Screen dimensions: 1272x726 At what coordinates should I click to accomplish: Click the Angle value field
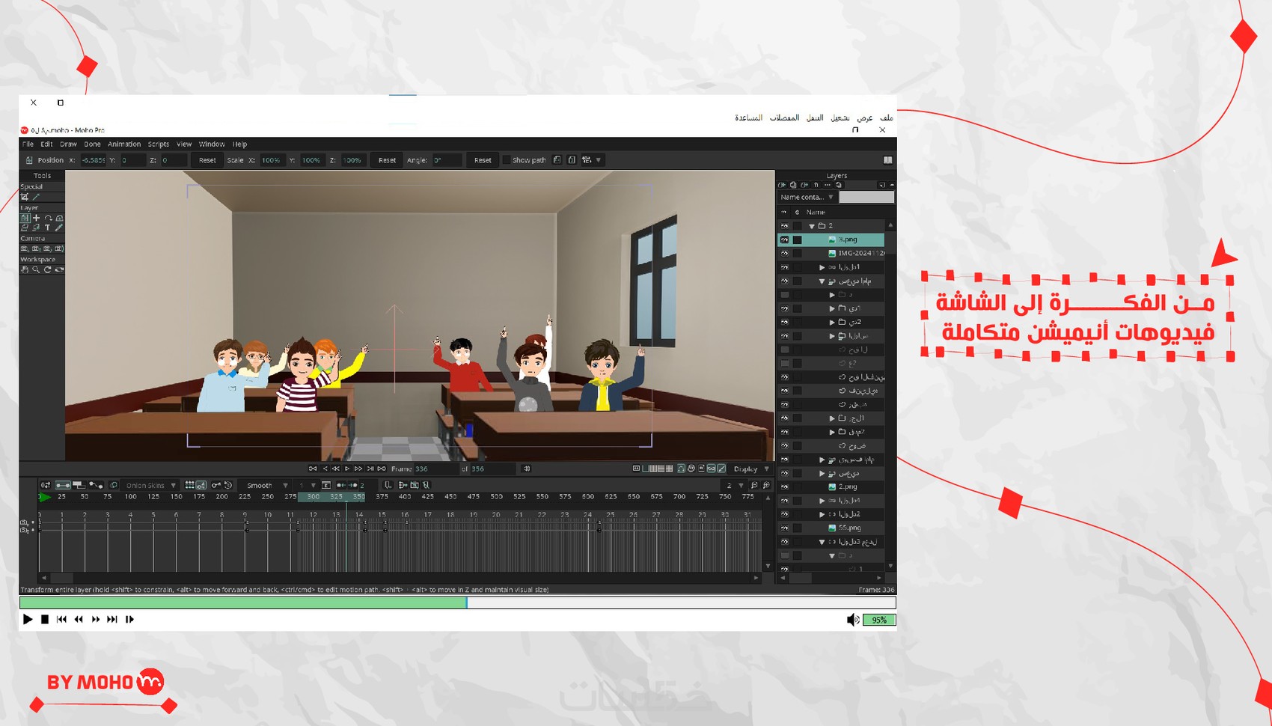447,160
